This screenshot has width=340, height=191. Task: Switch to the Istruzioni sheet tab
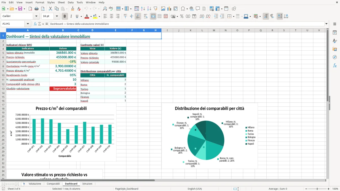(87, 184)
